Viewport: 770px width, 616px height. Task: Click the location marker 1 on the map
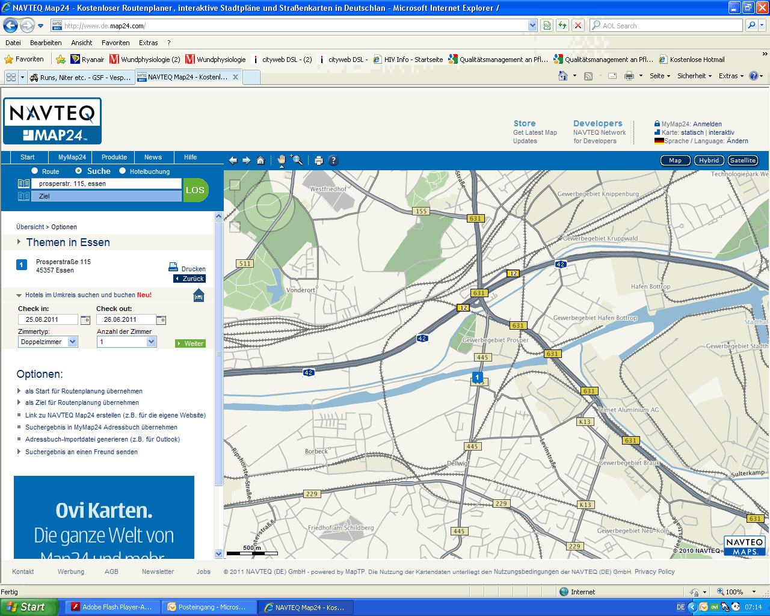pos(477,378)
